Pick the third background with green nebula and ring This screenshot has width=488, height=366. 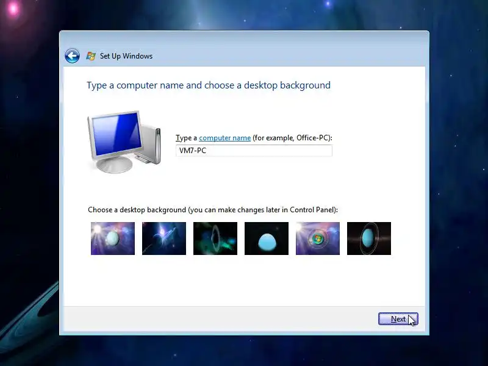(215, 239)
